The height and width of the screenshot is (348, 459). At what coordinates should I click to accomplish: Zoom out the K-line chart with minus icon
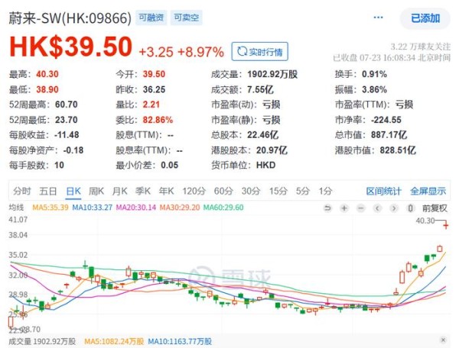coord(361,208)
